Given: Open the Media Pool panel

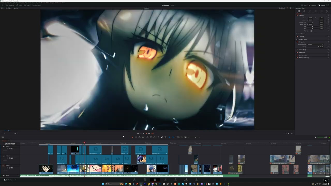Looking at the screenshot, I should (x=10, y=5).
